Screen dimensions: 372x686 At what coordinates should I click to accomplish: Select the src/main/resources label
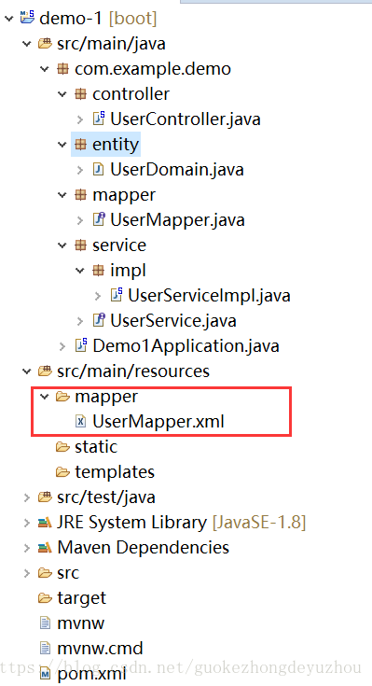click(x=133, y=371)
